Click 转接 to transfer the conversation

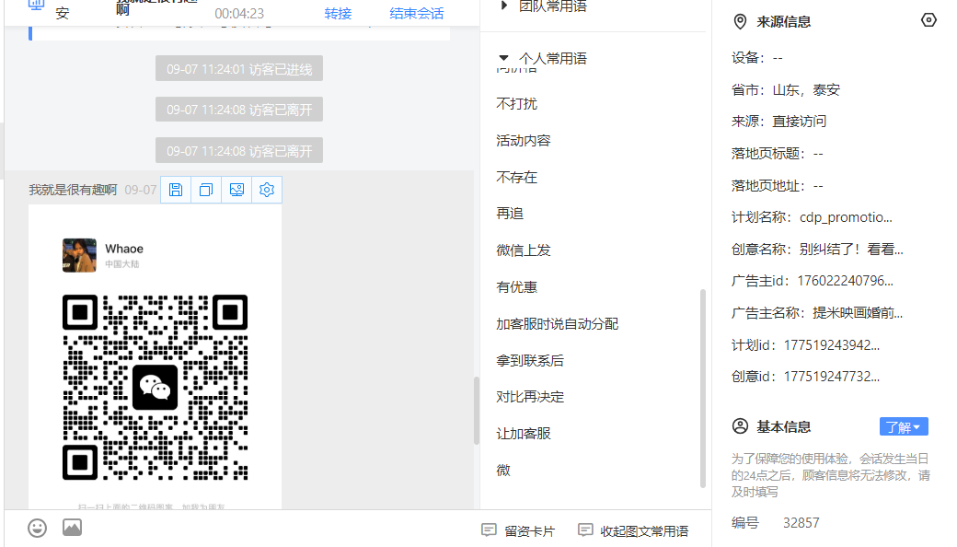pos(338,14)
